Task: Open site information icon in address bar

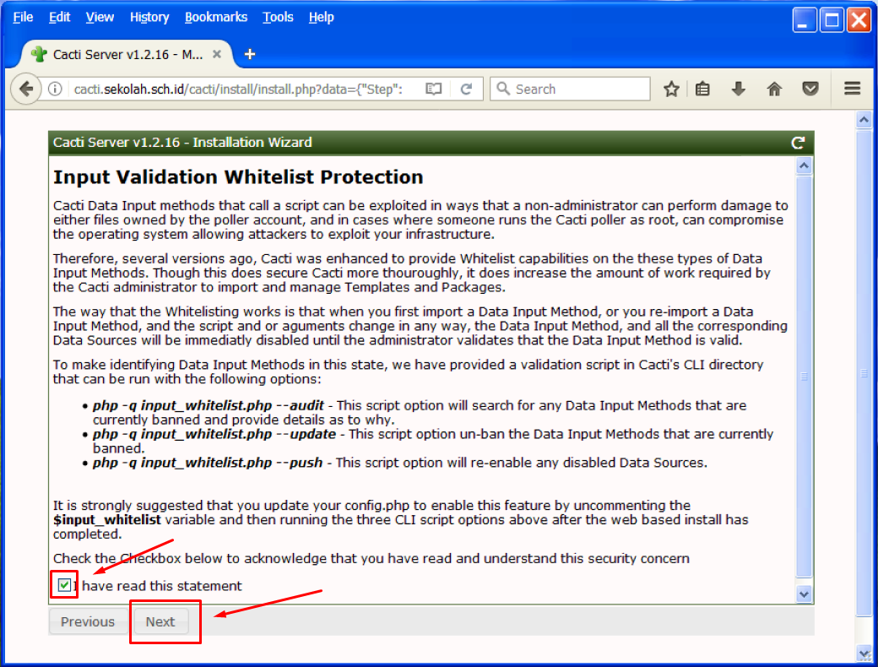Action: [55, 89]
